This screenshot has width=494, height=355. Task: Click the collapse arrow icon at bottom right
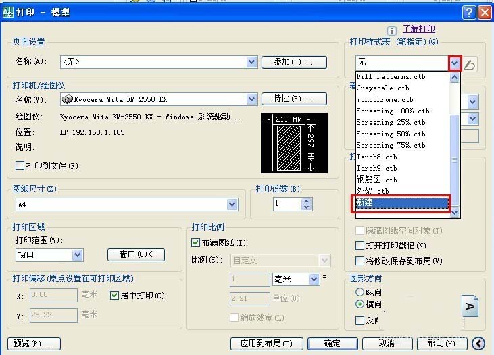[x=478, y=344]
